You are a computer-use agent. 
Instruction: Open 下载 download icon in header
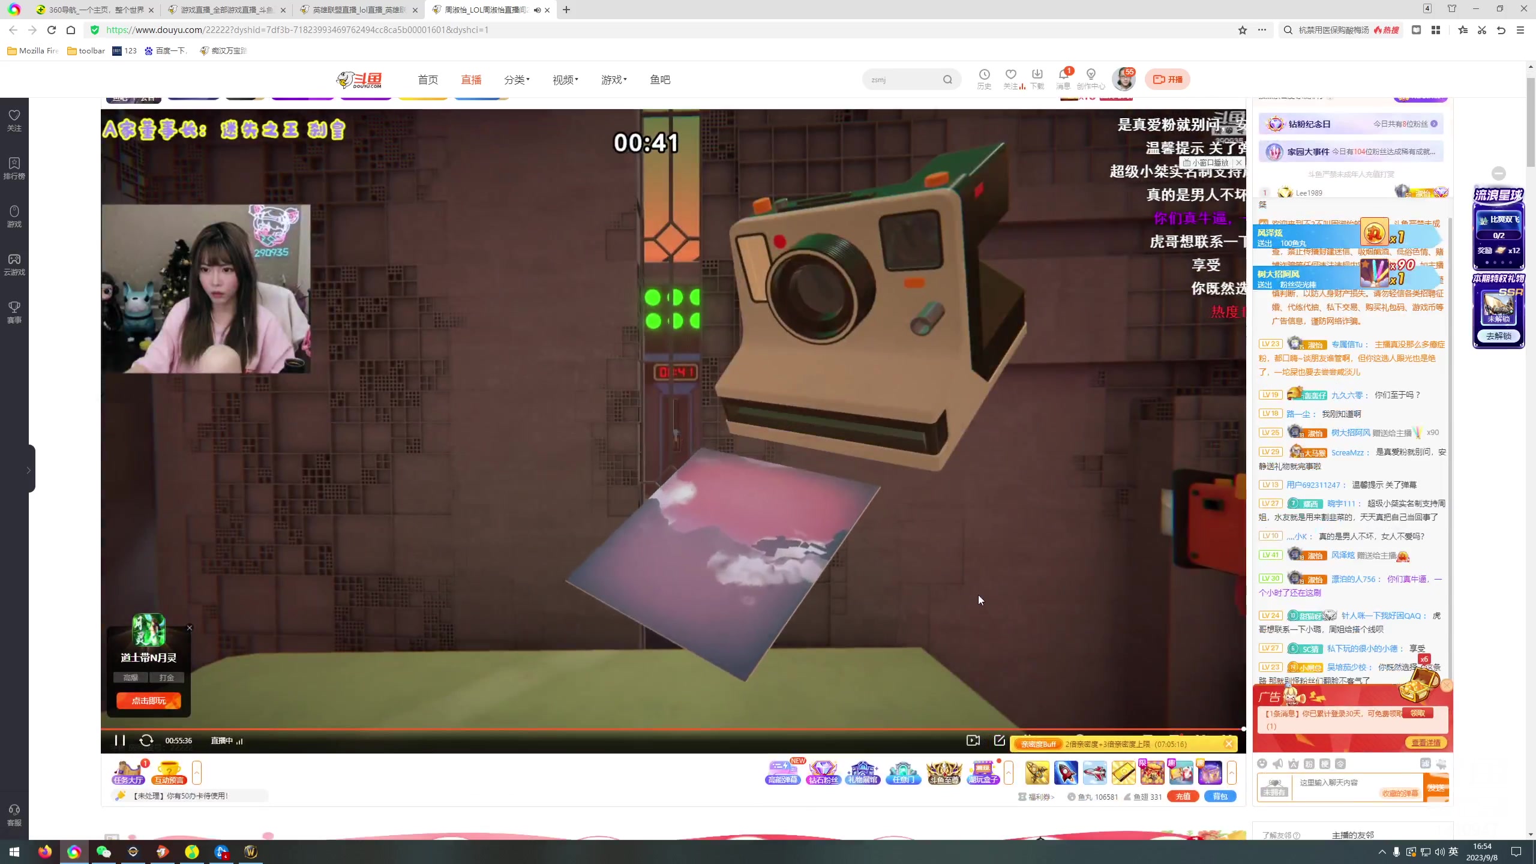[x=1037, y=79]
